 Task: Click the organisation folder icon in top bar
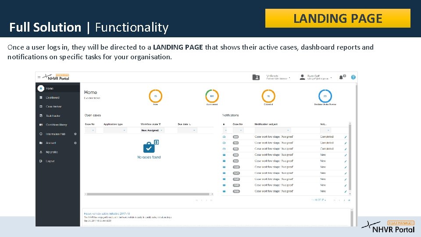[x=256, y=77]
